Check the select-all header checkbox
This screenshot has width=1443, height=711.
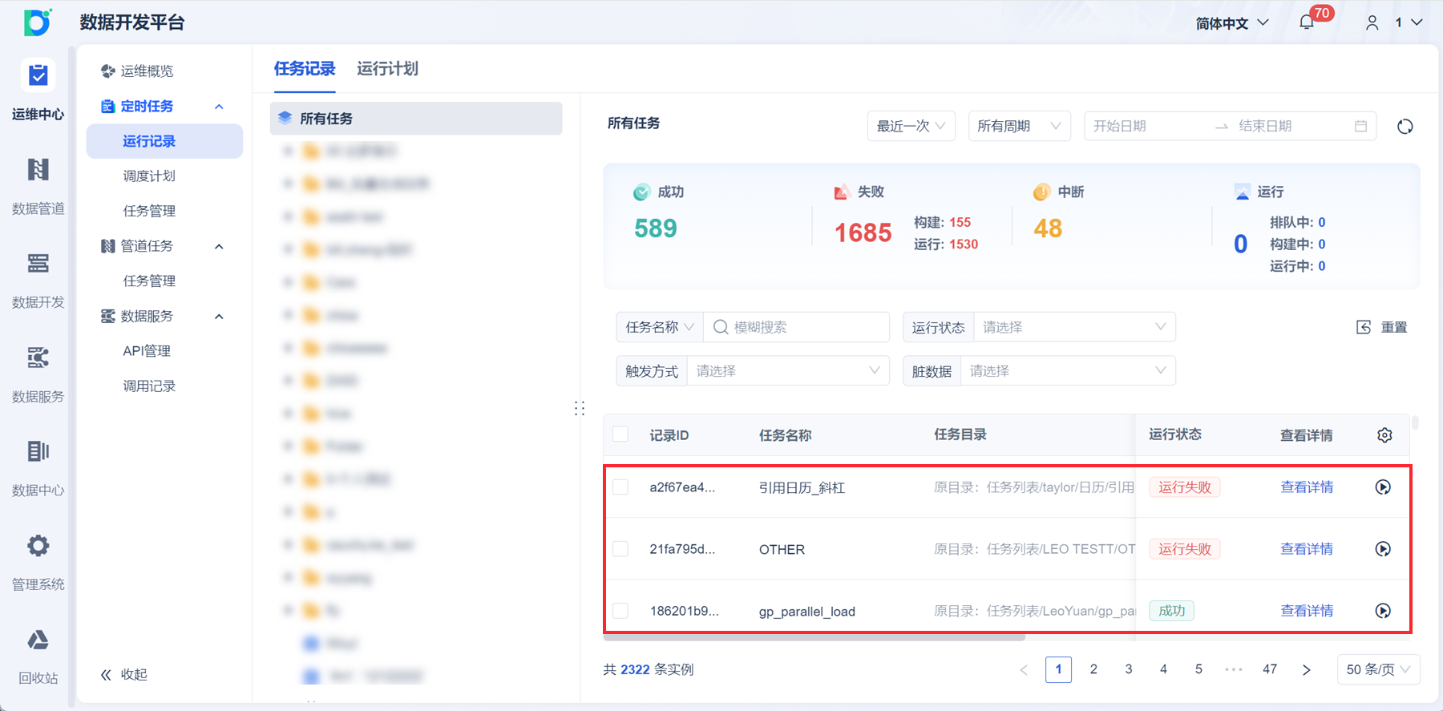pos(620,434)
